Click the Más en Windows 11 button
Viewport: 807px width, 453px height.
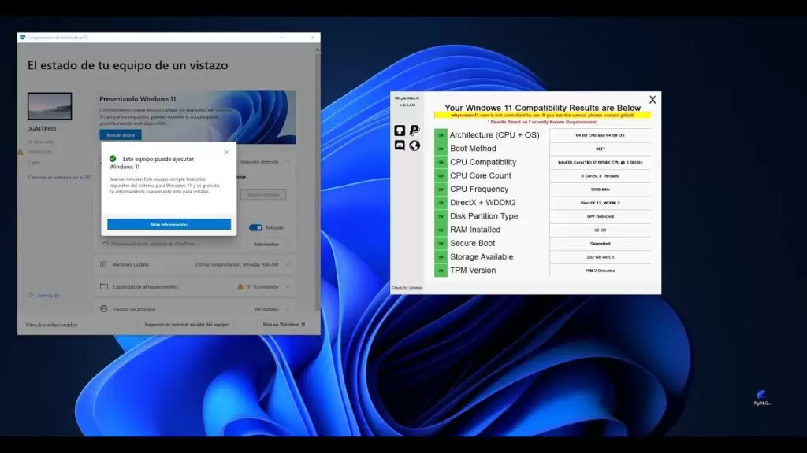click(x=284, y=325)
